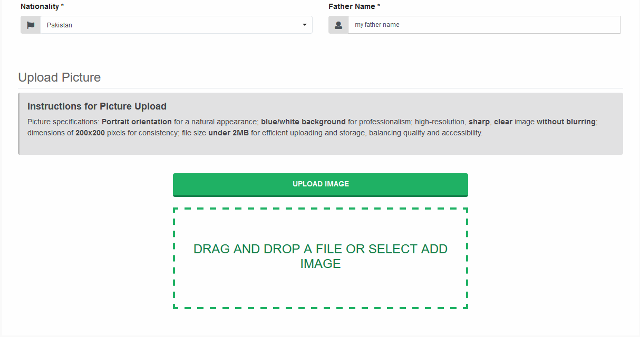Image resolution: width=640 pixels, height=337 pixels.
Task: Click the flag icon beside Nationality field
Action: point(31,25)
